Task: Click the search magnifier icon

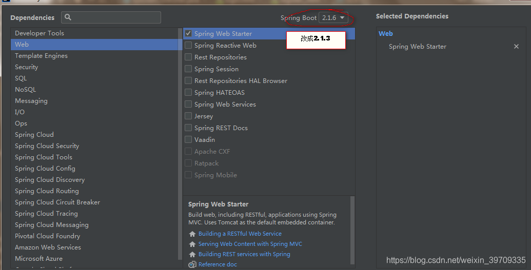Action: [x=68, y=17]
